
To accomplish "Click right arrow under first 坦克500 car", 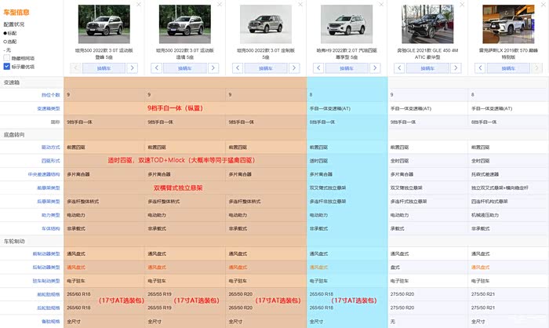I will [132, 68].
